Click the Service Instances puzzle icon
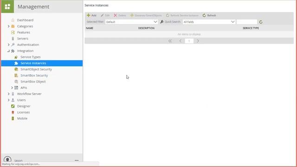Screen dimensions: 297x167 pyautogui.click(x=16, y=63)
